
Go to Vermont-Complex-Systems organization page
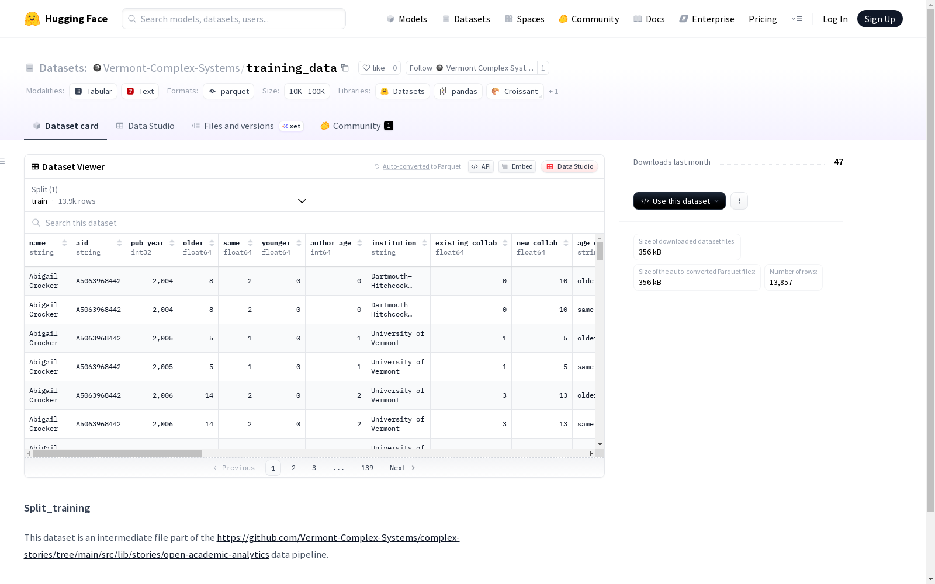point(171,68)
